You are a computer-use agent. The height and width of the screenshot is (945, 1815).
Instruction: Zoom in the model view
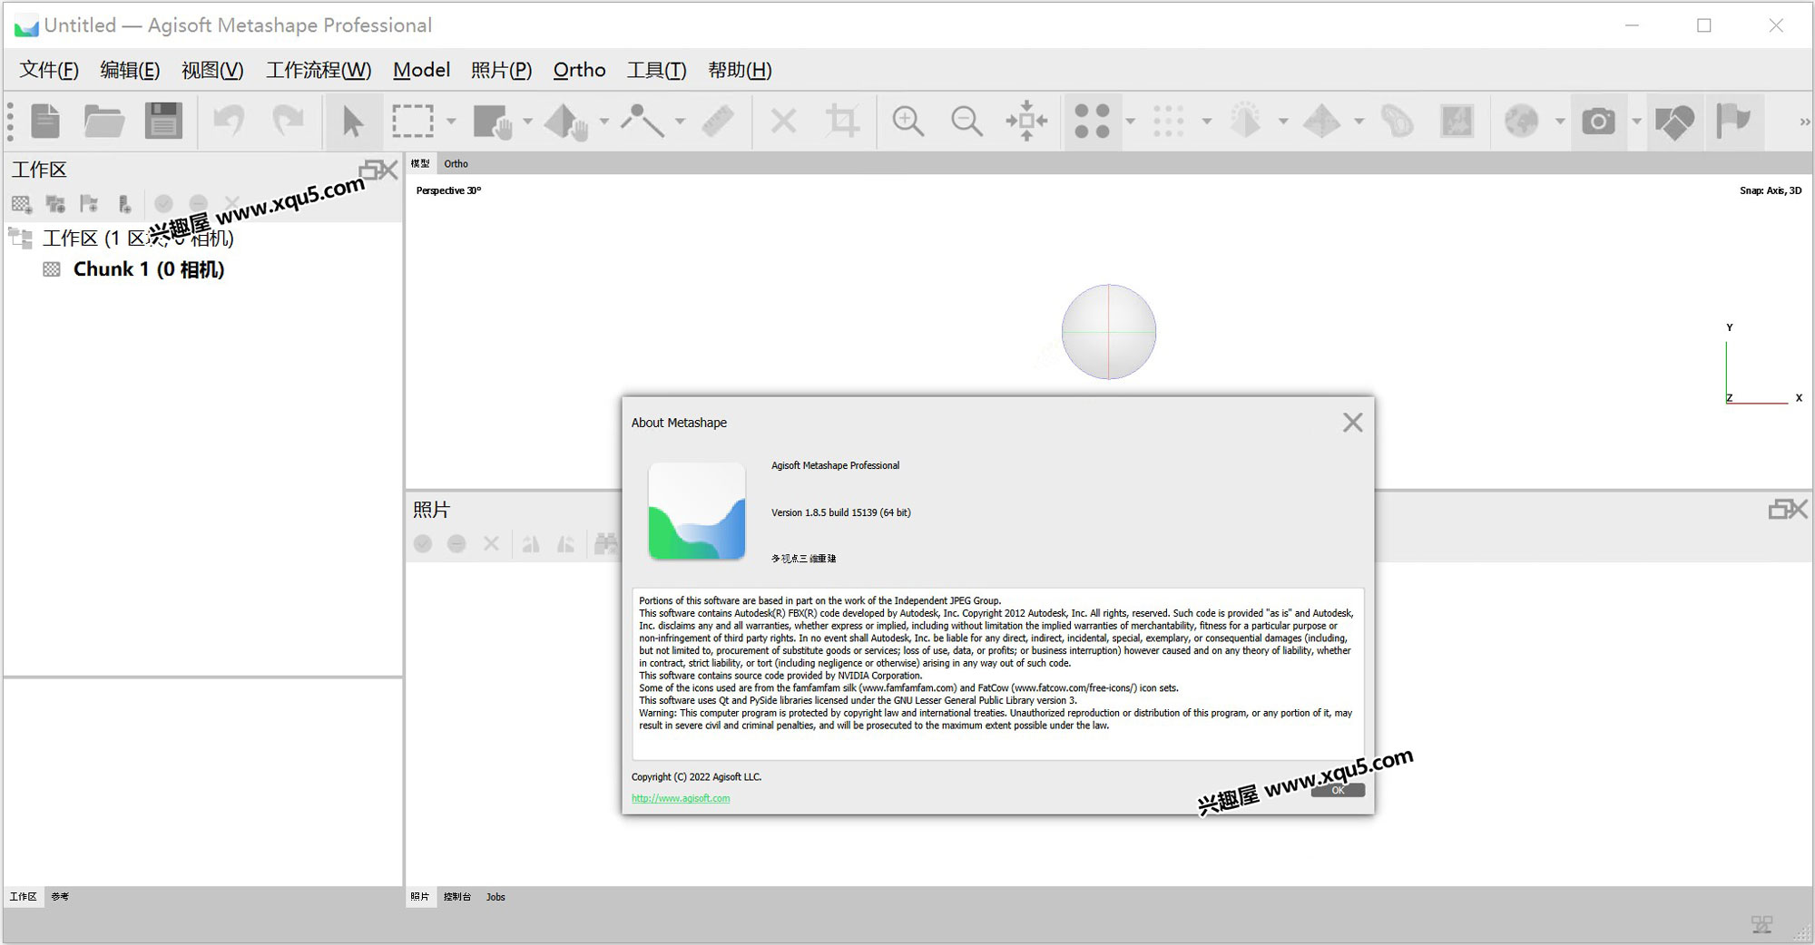pyautogui.click(x=907, y=121)
